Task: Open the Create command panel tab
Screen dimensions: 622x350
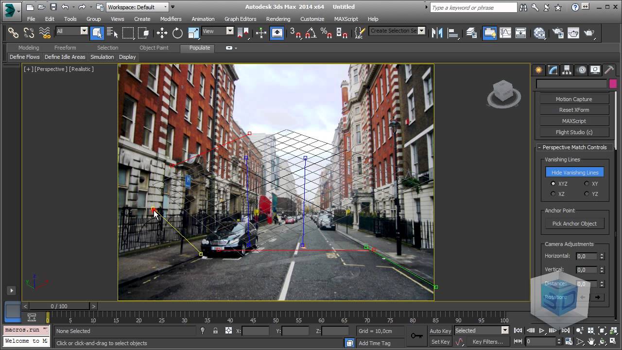Action: 538,70
